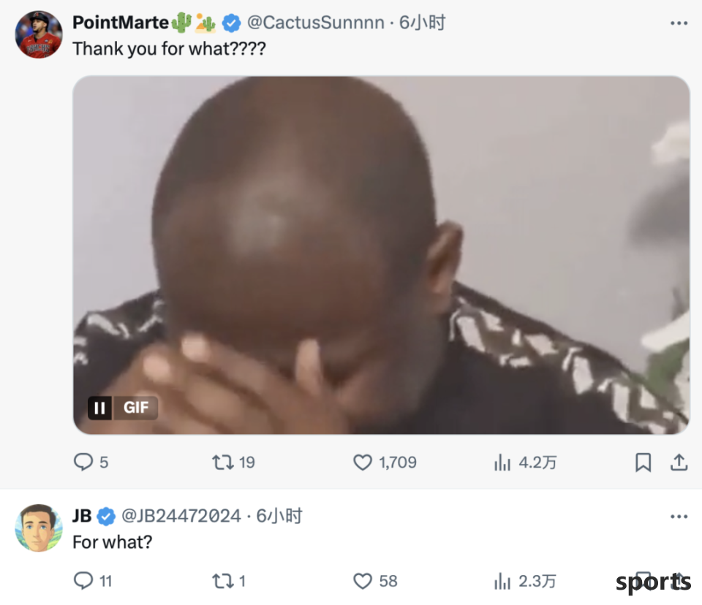702x605 pixels.
Task: Like the tweet with 1,709 likes
Action: [362, 462]
